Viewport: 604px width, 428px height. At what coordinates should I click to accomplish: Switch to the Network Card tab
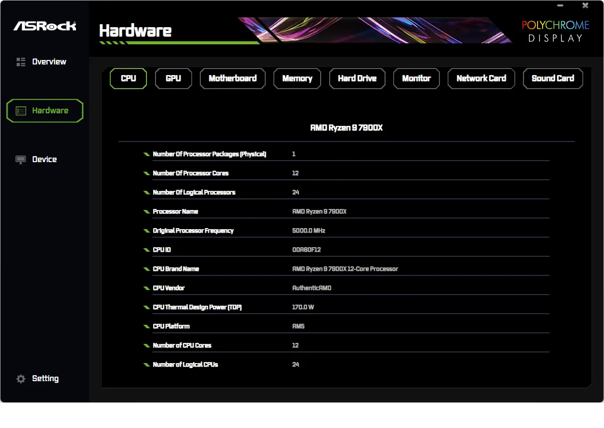[x=481, y=79]
